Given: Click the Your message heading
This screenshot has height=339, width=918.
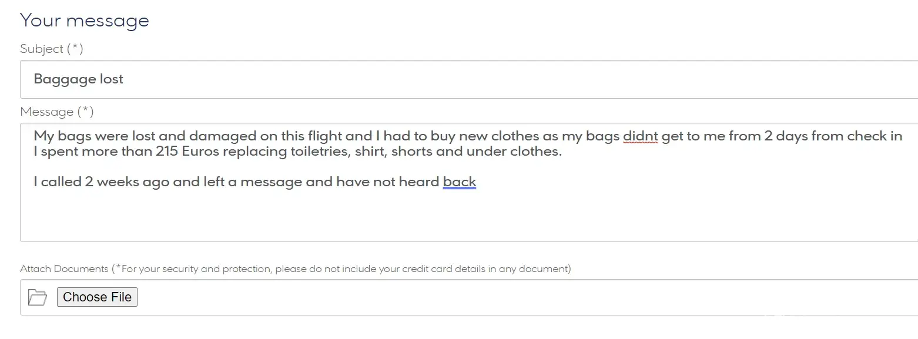Looking at the screenshot, I should pyautogui.click(x=85, y=21).
